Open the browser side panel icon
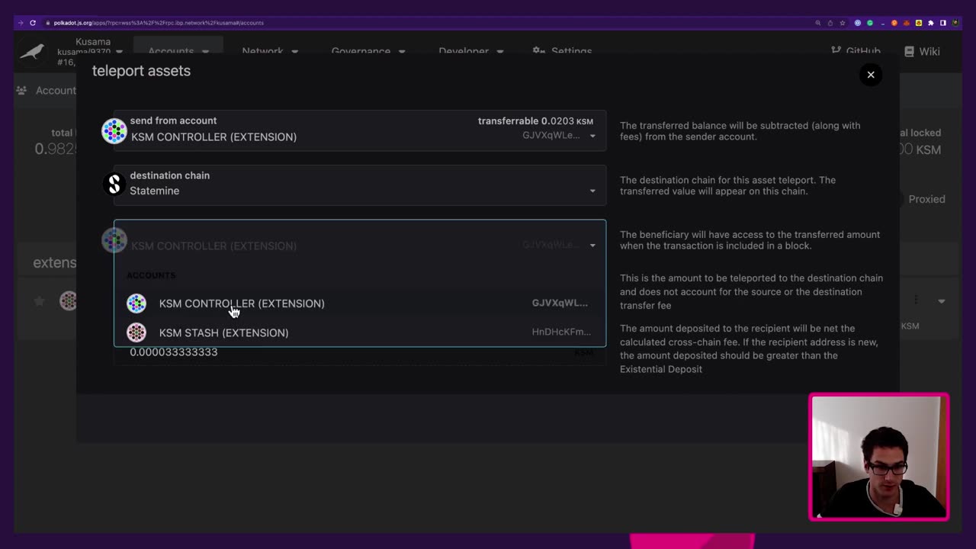Screen dimensions: 976x549 [943, 23]
